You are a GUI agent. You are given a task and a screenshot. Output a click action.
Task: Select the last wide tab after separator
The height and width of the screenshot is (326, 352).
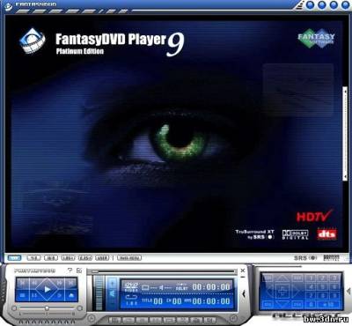point(129,258)
